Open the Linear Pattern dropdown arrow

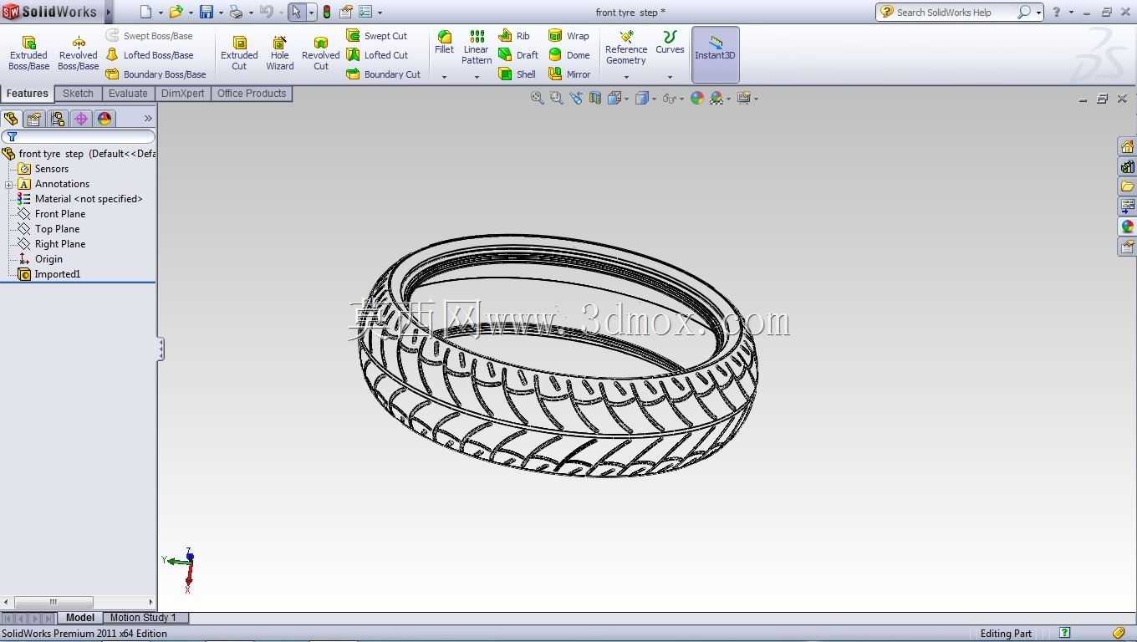click(x=477, y=77)
